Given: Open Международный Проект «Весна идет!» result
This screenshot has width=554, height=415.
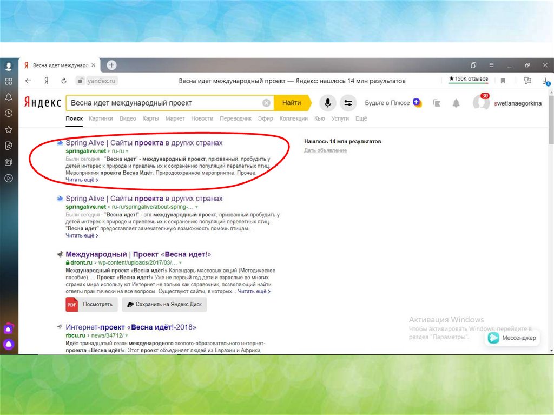Looking at the screenshot, I should pos(138,254).
